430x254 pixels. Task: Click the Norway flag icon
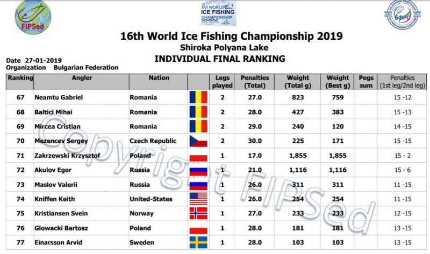point(198,214)
